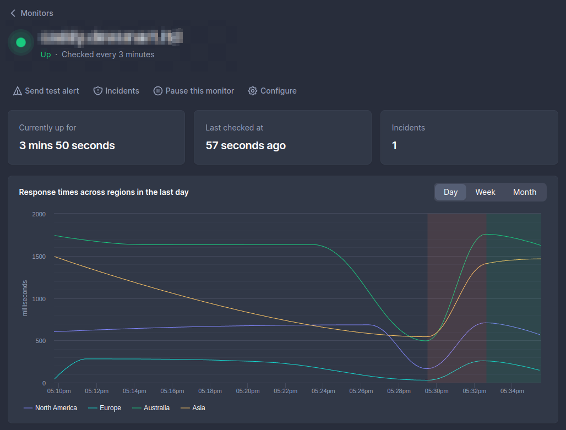The image size is (566, 430).
Task: Pause this monitor
Action: coord(194,91)
